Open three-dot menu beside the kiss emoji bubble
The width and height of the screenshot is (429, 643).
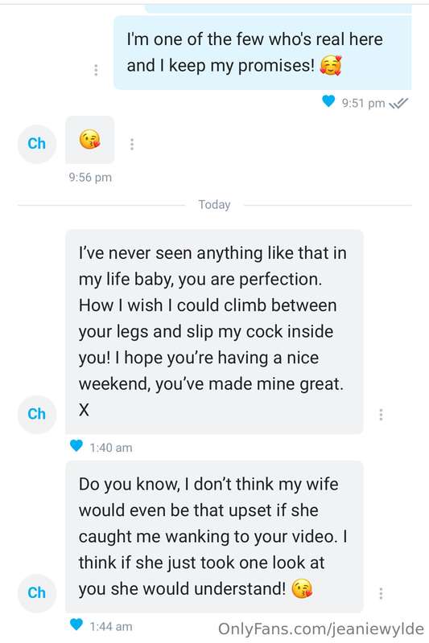tap(132, 144)
